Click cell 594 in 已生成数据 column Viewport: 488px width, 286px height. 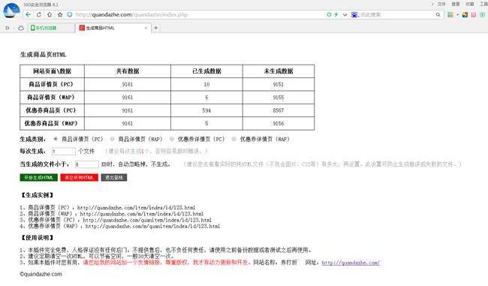[x=206, y=110]
